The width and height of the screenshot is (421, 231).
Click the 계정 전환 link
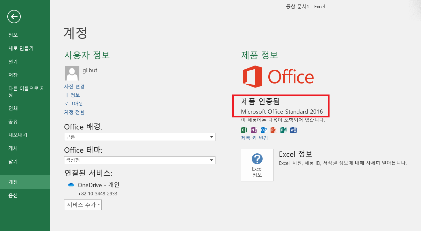pyautogui.click(x=74, y=112)
